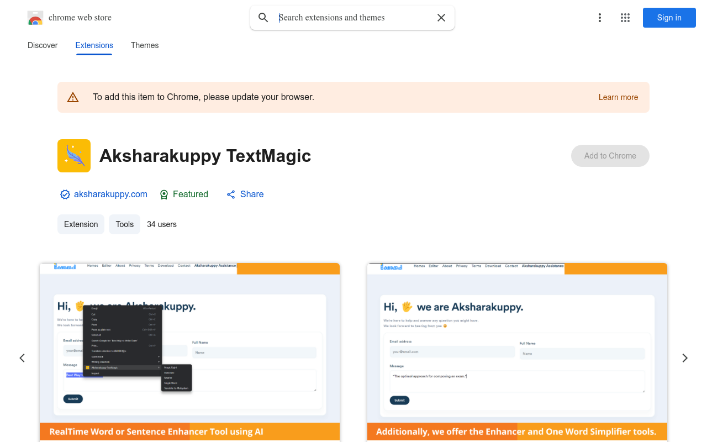Clear the search field with X icon
Image resolution: width=707 pixels, height=442 pixels.
(x=441, y=18)
